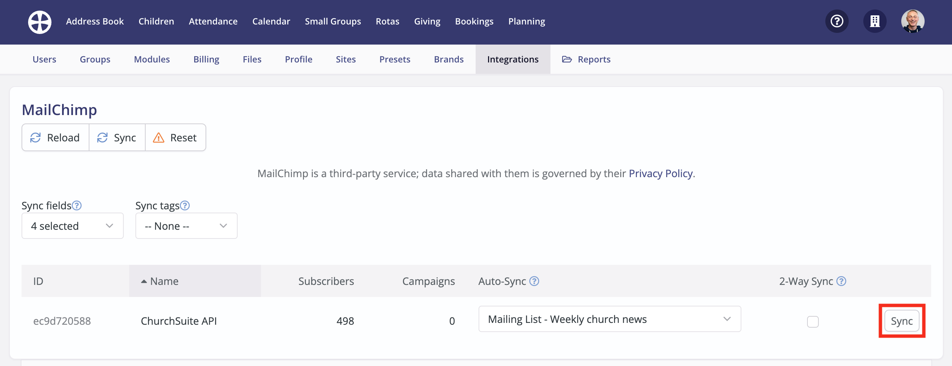Navigate to Small Groups
This screenshot has width=952, height=366.
333,22
